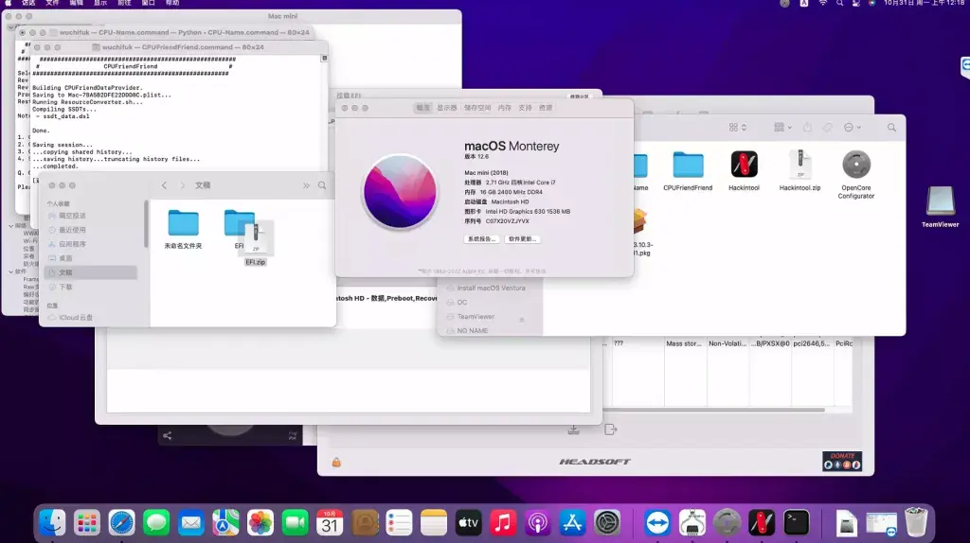Click the eject button next to TeamViewer volume

click(522, 320)
